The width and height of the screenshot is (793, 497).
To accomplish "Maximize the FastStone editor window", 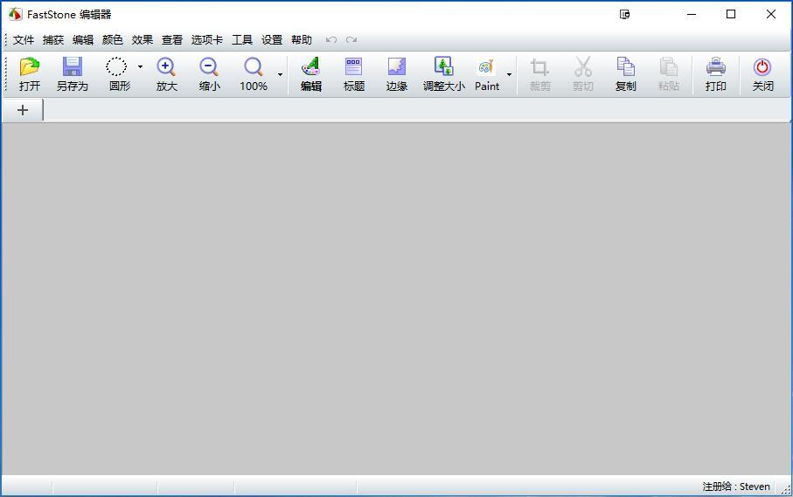I will pyautogui.click(x=731, y=14).
